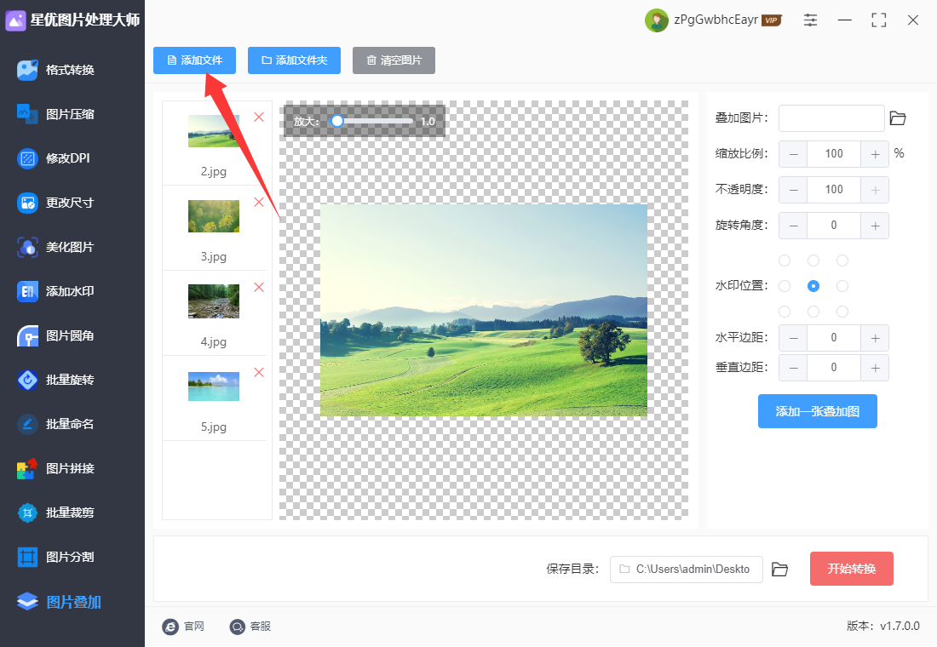Remove 3.jpg with its red X
This screenshot has height=647, width=937.
click(x=259, y=202)
